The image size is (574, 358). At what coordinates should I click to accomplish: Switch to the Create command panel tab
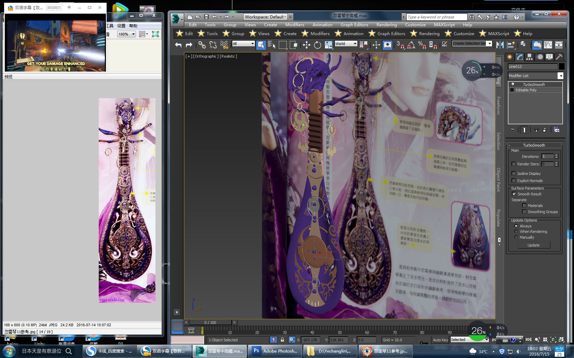click(x=510, y=57)
